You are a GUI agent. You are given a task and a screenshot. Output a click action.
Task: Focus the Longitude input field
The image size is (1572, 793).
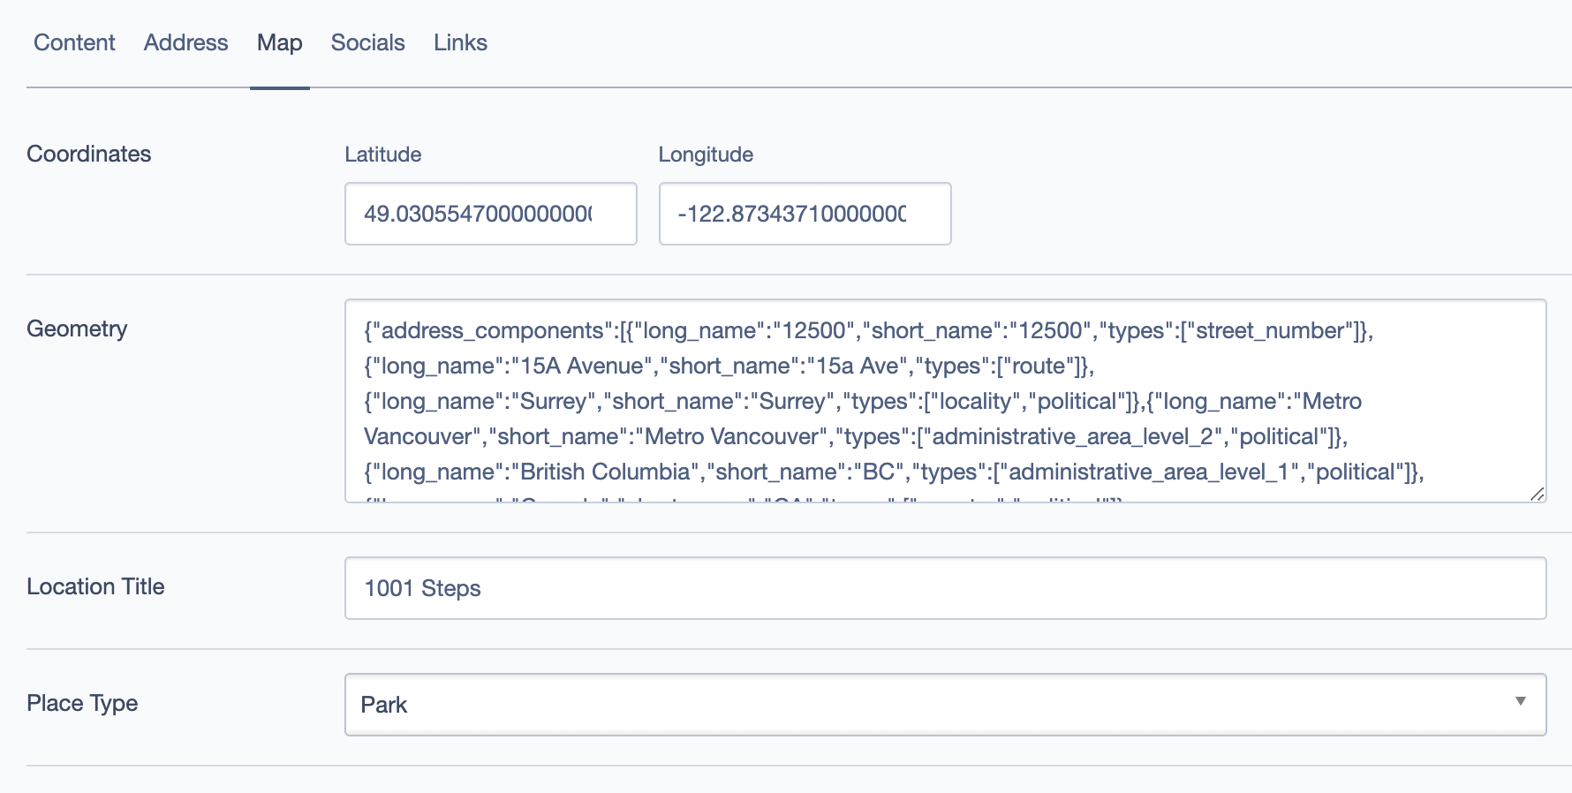click(805, 214)
